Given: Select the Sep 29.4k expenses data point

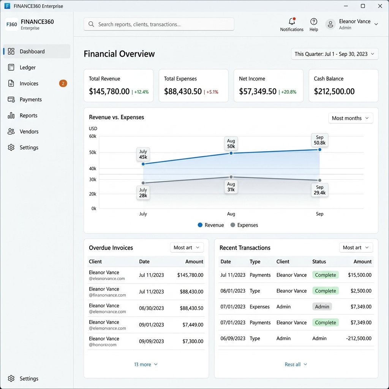Looking at the screenshot, I should pos(319,180).
